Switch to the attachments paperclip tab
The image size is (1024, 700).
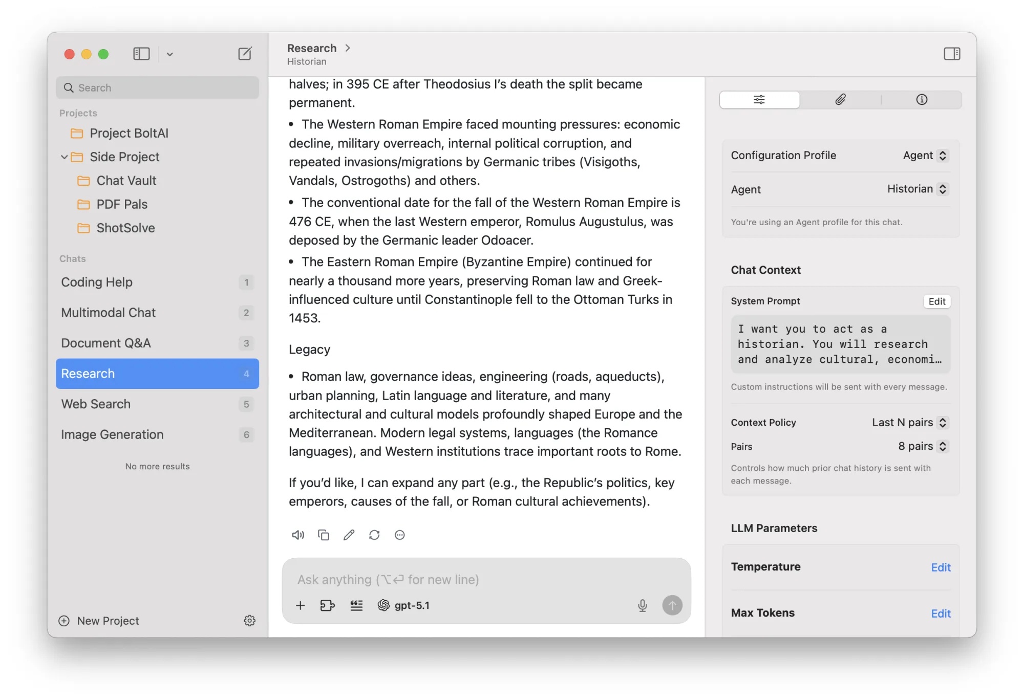click(x=840, y=100)
